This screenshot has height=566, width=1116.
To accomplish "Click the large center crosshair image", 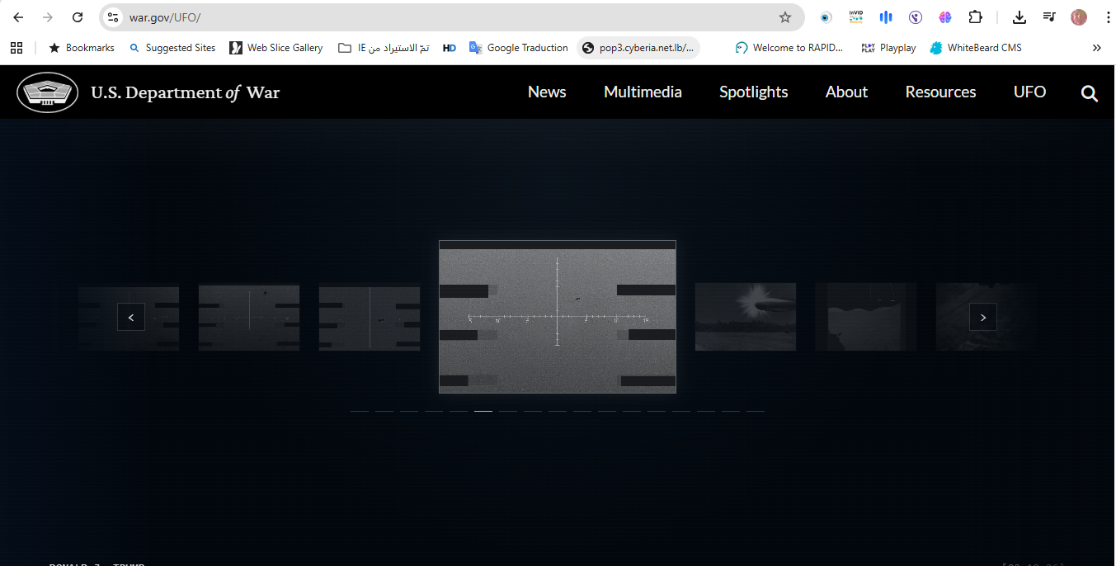I will tap(558, 317).
